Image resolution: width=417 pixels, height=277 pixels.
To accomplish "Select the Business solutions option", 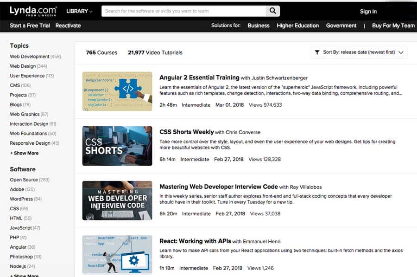I will 259,26.
